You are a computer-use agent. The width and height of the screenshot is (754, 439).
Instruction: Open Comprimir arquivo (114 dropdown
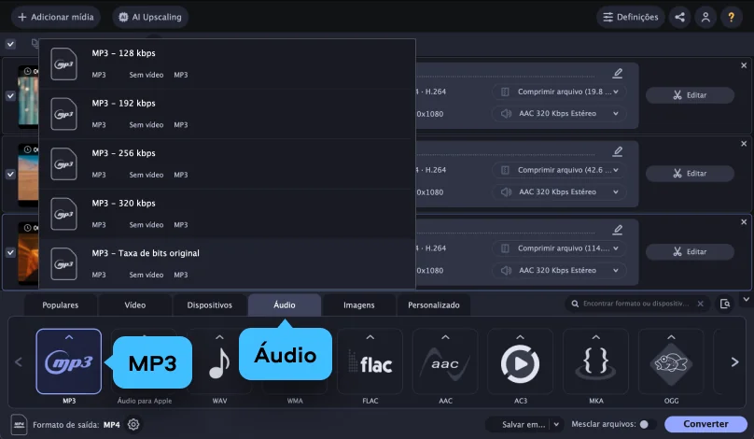[559, 248]
